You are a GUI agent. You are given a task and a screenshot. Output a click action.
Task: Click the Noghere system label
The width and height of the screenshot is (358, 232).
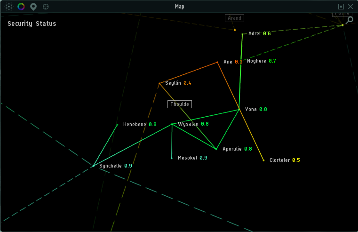256,61
